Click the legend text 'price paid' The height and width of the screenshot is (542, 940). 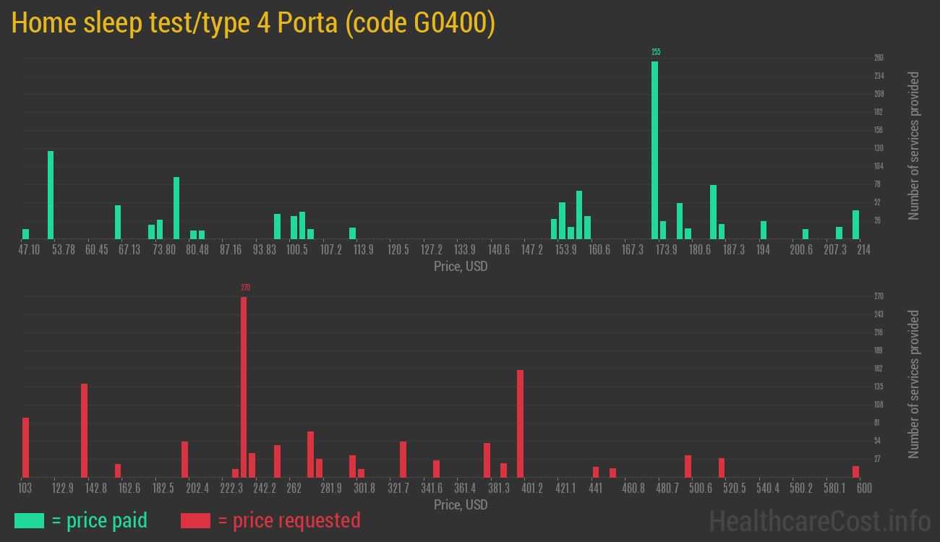101,520
